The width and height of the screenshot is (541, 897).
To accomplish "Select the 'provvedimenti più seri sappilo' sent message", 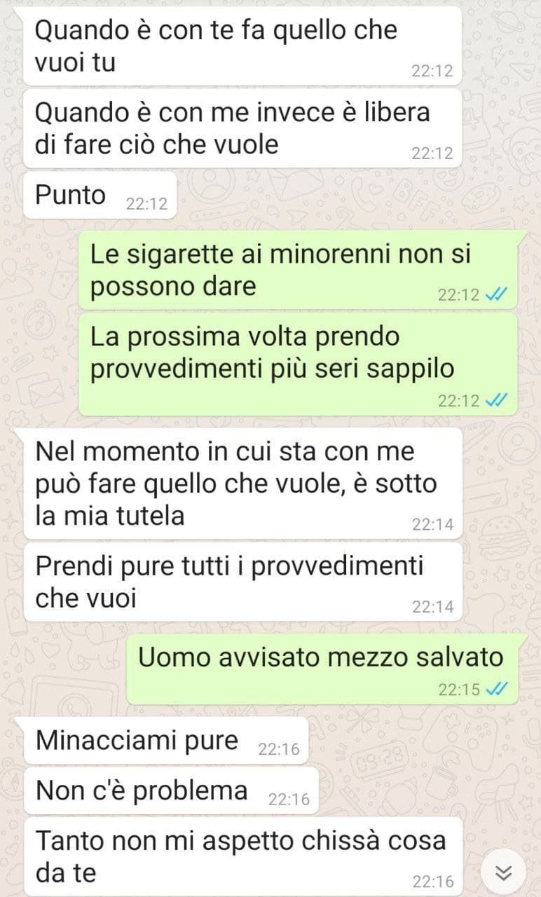I will click(298, 363).
